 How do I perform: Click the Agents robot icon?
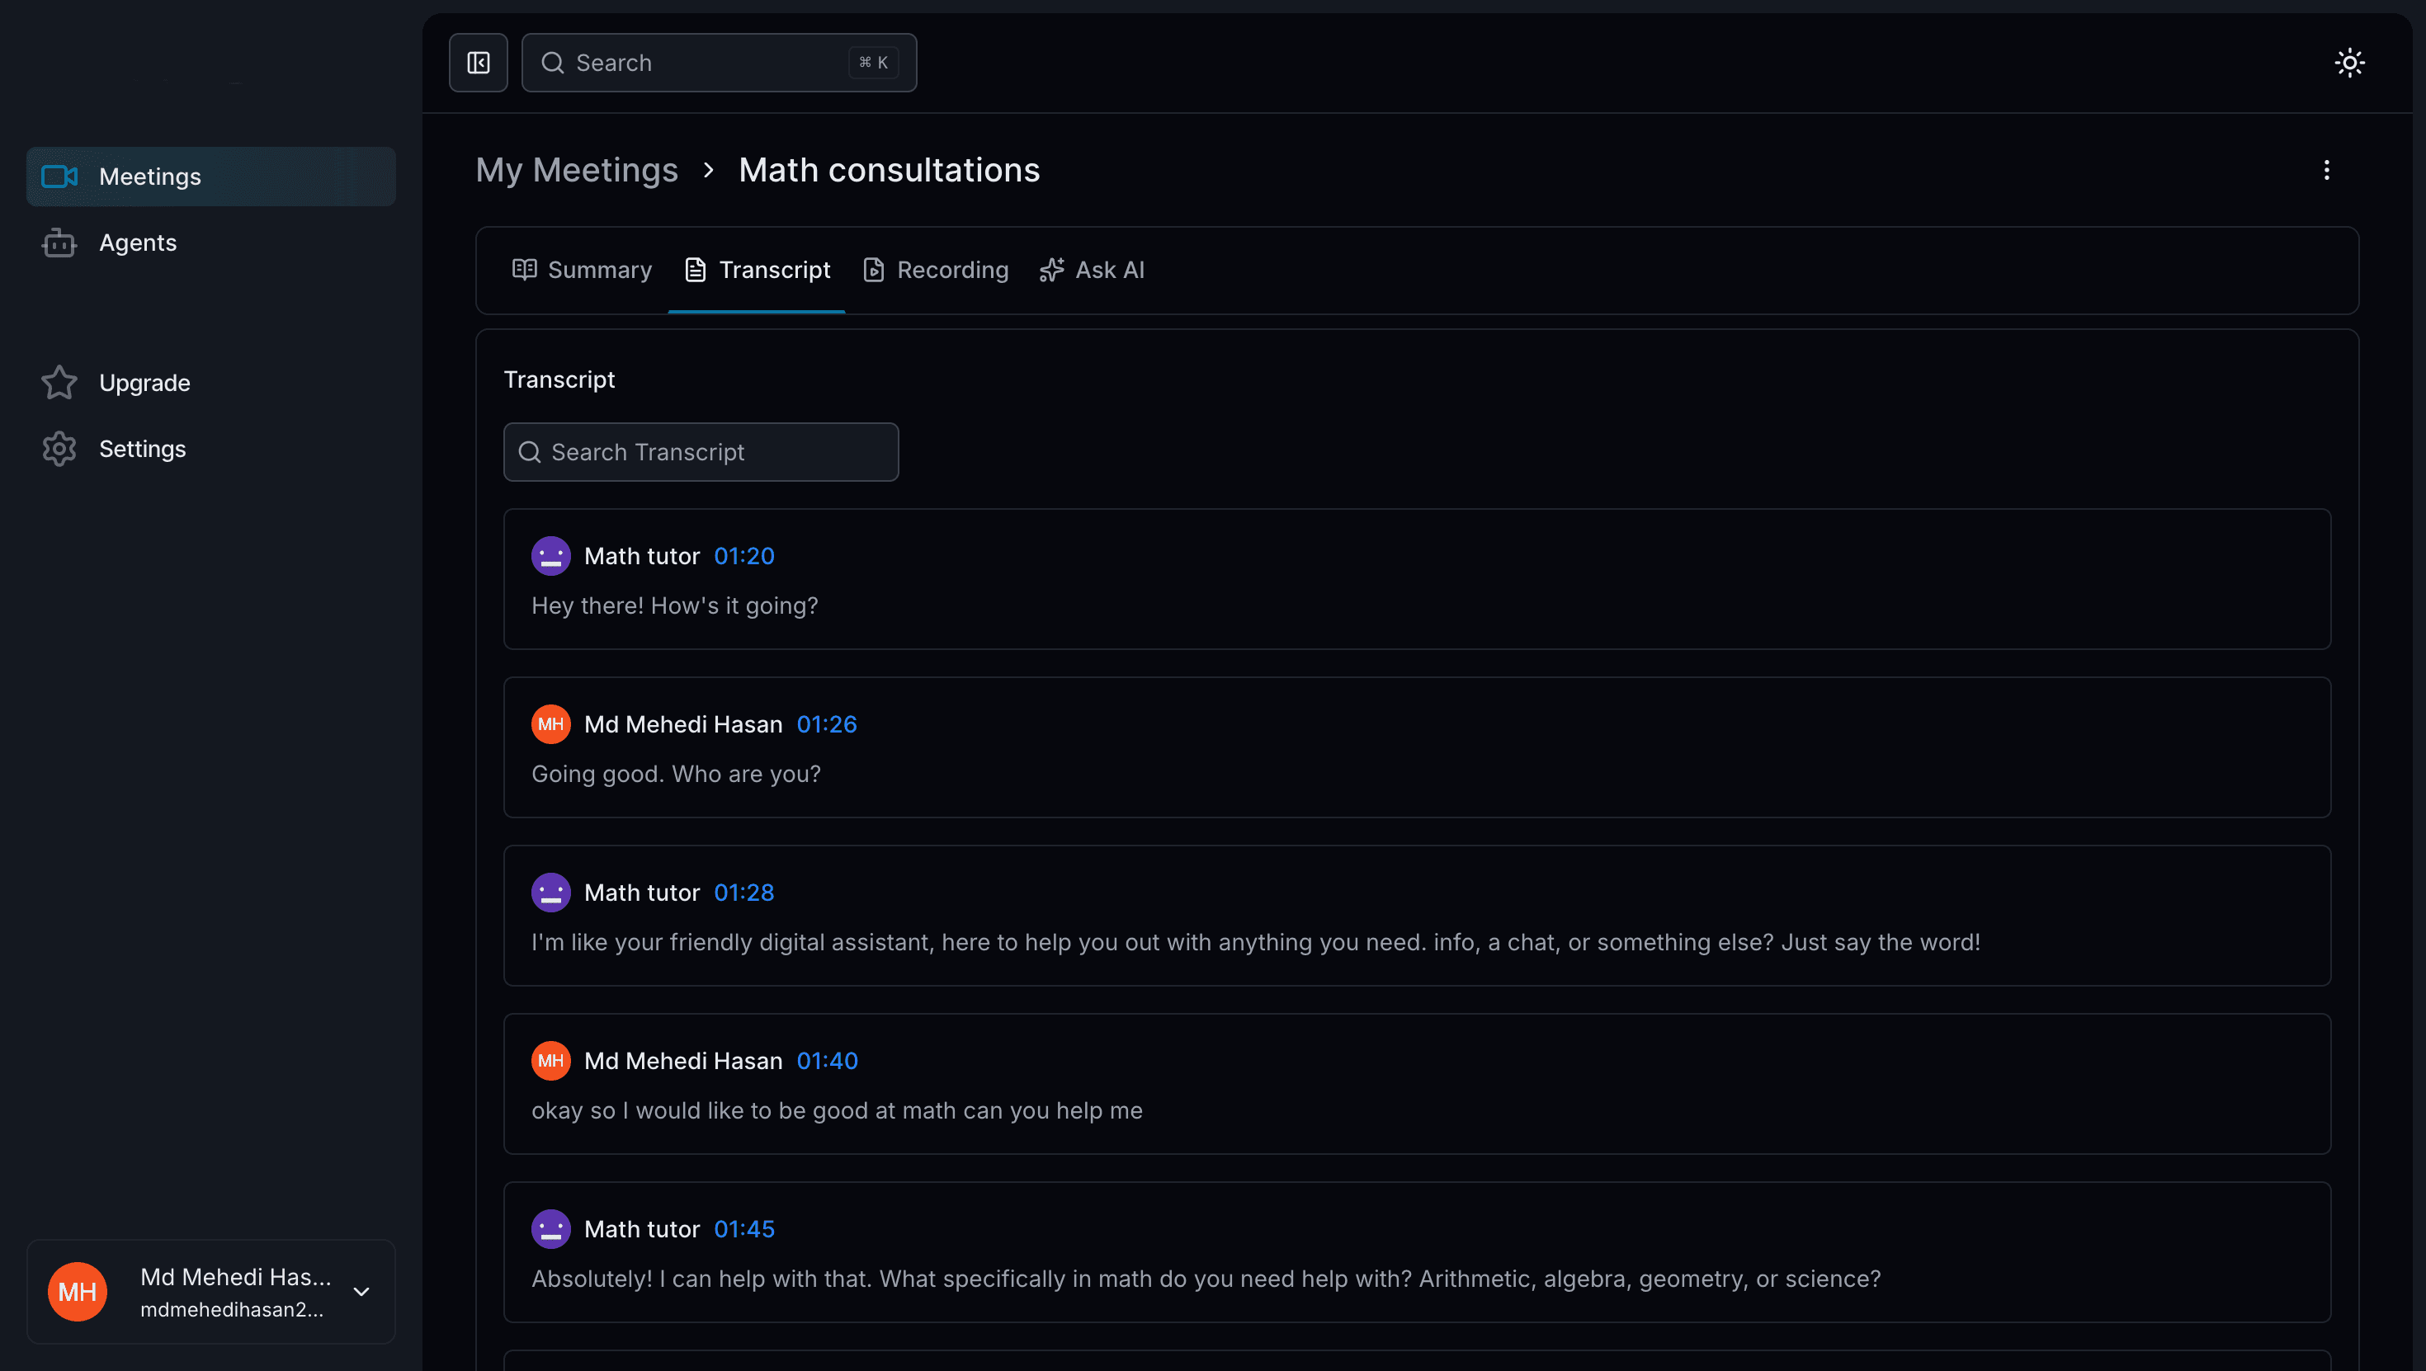[59, 243]
